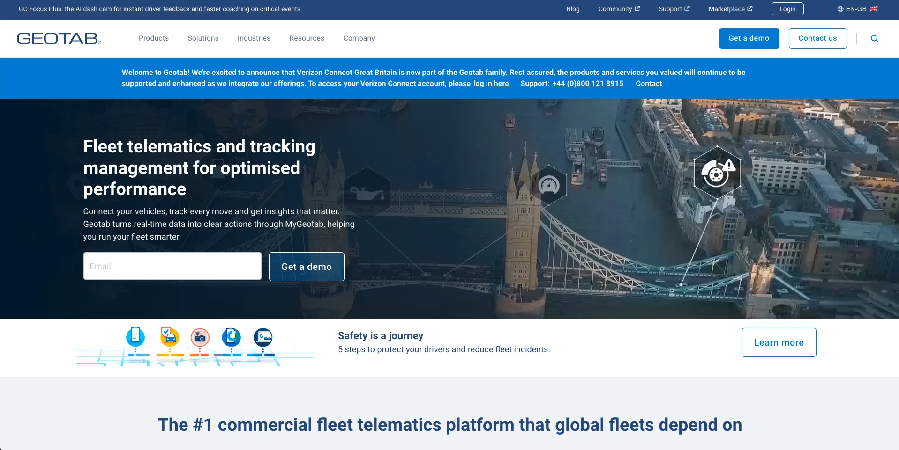Select the EN-GB language selector
The image size is (899, 450).
[857, 9]
